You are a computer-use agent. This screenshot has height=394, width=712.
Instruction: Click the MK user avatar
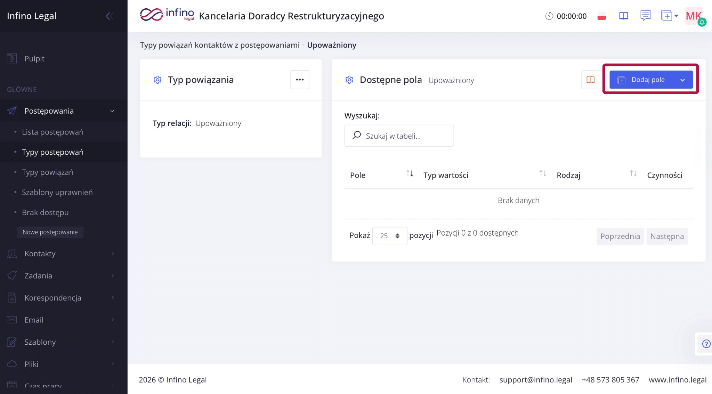[694, 16]
